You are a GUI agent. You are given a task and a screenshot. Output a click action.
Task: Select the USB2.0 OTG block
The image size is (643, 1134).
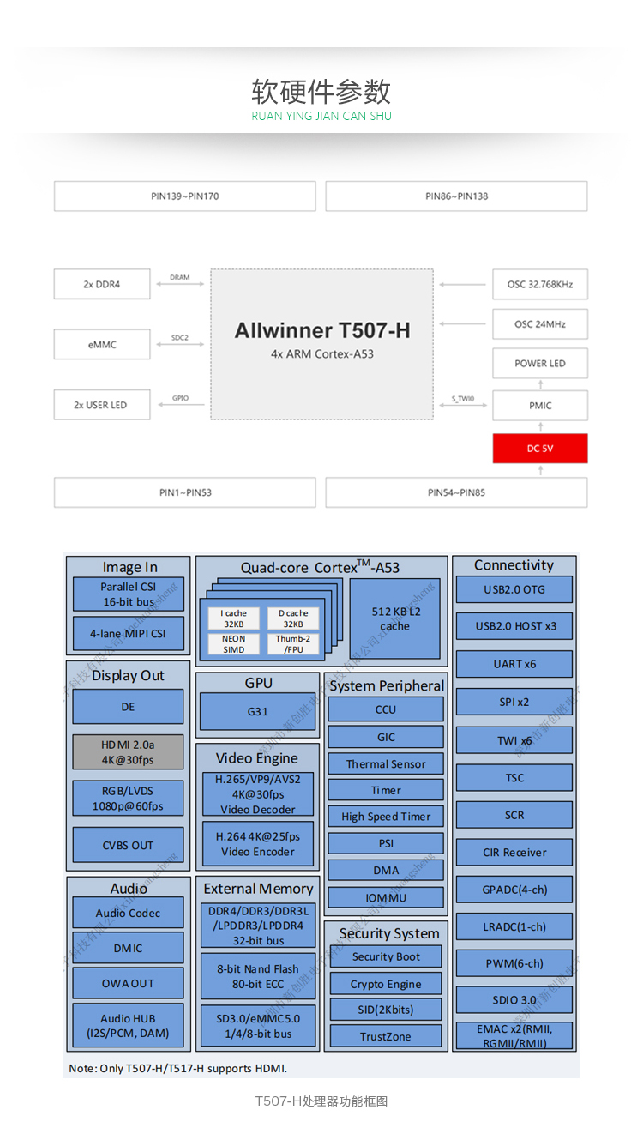(x=514, y=589)
